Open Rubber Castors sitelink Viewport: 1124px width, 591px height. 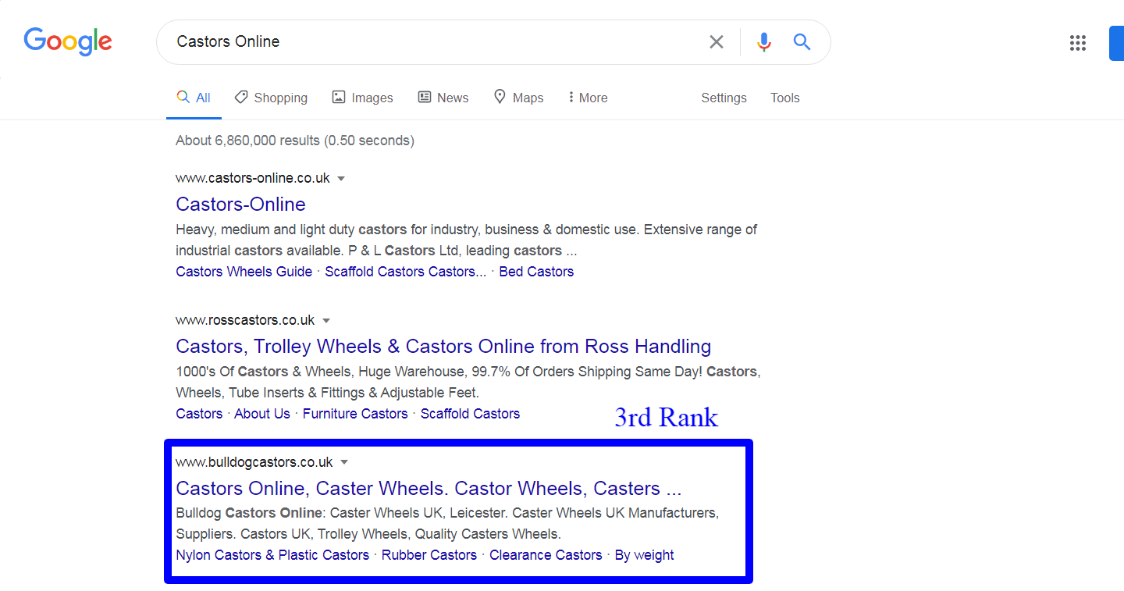pyautogui.click(x=429, y=555)
